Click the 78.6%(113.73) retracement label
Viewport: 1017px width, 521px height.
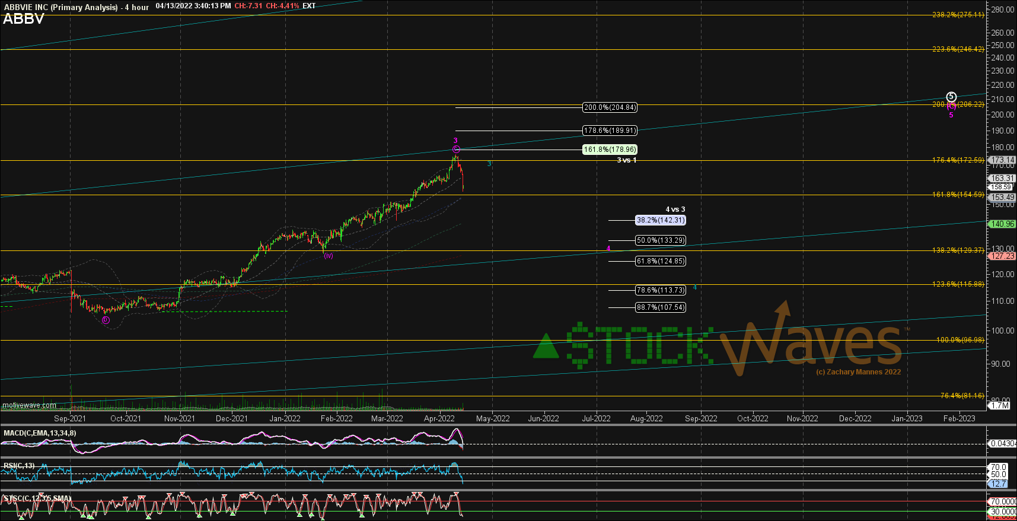(x=661, y=290)
